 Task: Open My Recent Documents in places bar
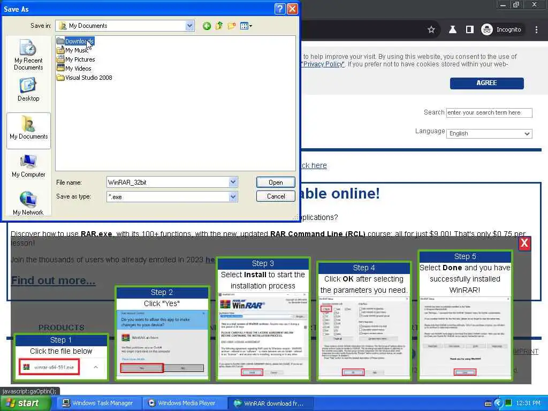(x=28, y=55)
